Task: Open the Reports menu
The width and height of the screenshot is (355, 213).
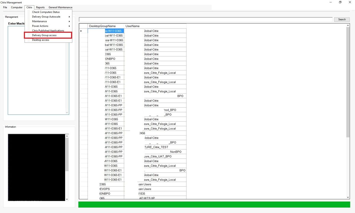Action: click(x=40, y=7)
